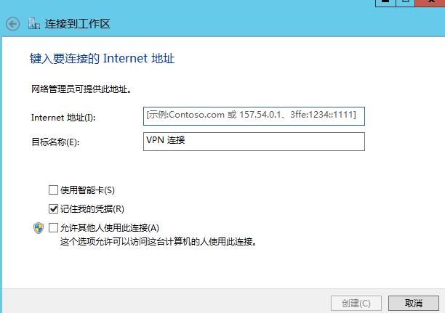
Task: Close the window with the red X
Action: tap(430, 2)
